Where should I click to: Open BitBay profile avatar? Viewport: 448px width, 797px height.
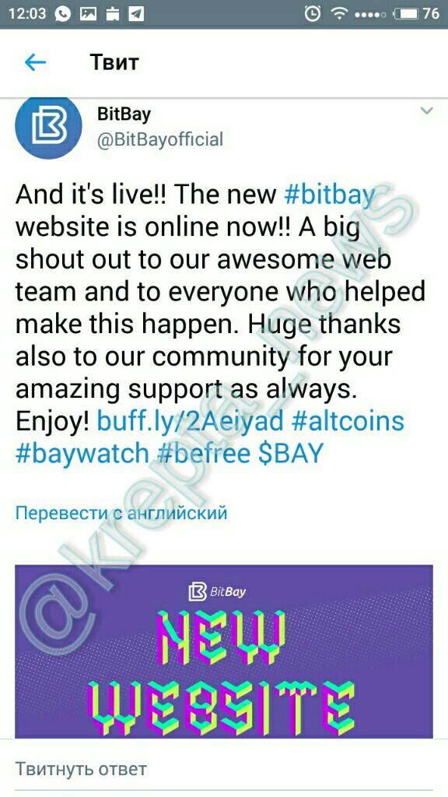click(48, 127)
